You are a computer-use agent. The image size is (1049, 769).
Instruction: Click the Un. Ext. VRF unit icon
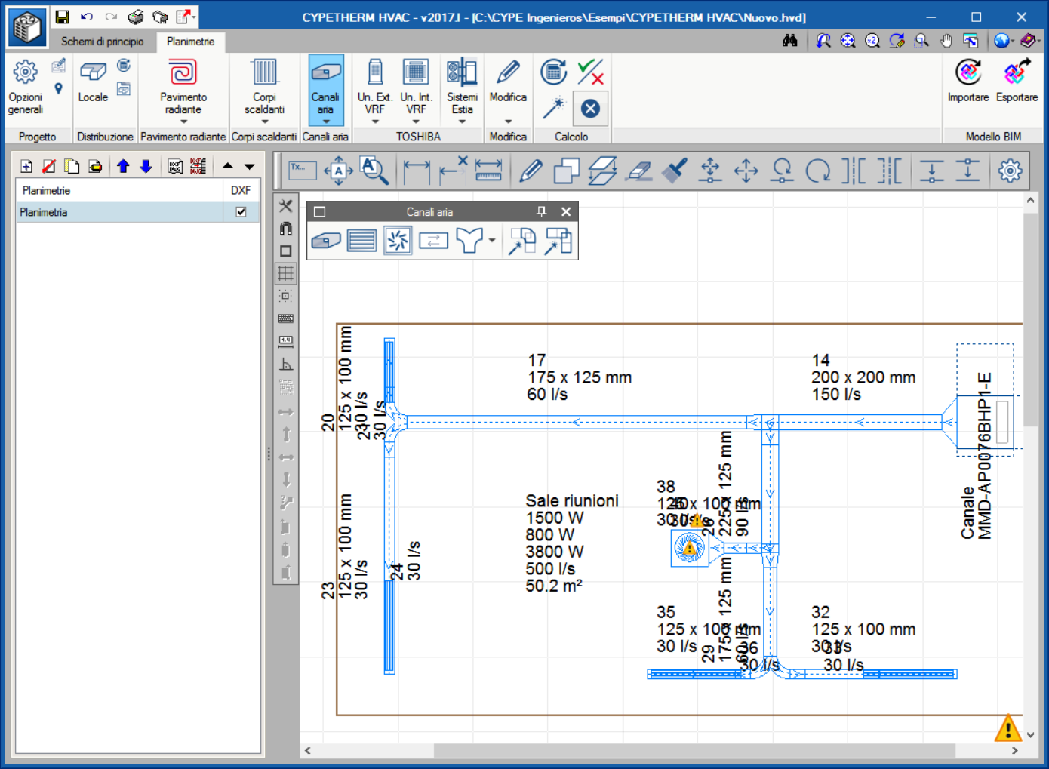(x=375, y=73)
